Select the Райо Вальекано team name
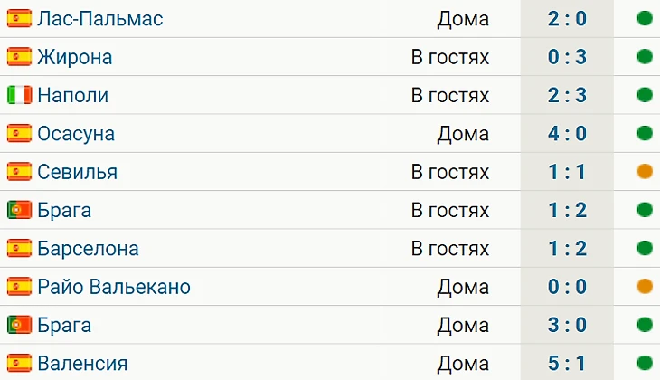 pos(114,287)
